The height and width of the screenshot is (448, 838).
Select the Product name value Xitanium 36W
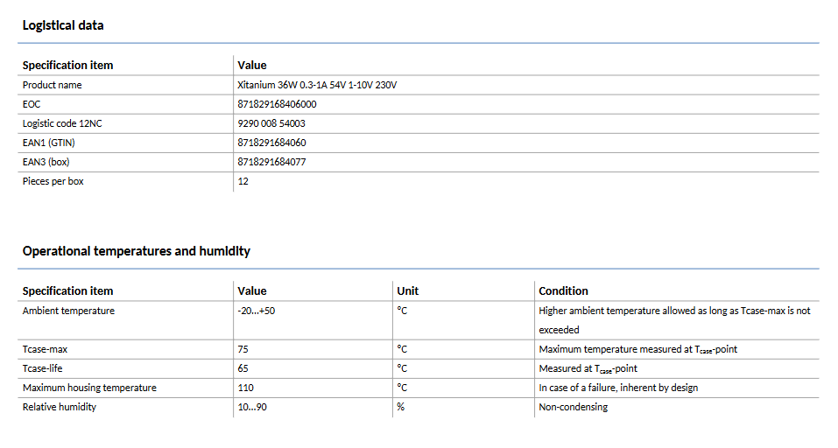317,85
